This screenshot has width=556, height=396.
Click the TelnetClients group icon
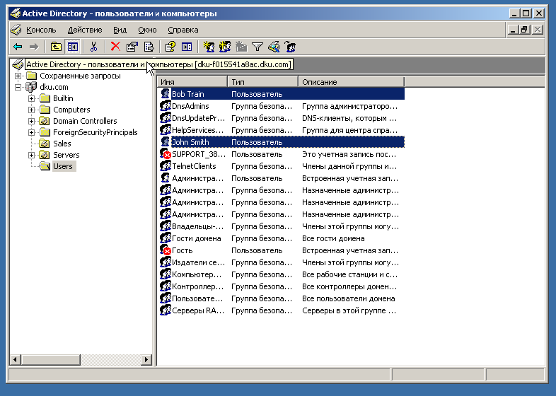[x=166, y=166]
